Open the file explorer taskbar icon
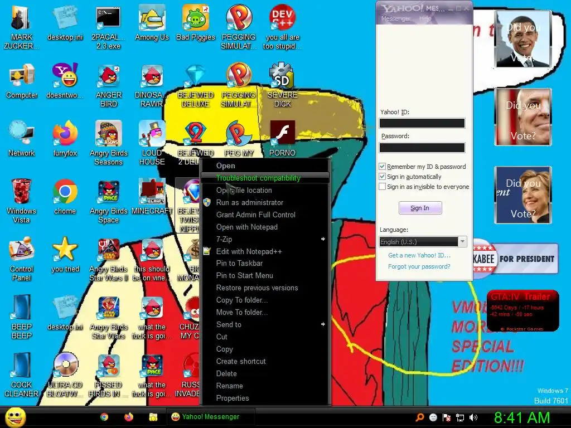 point(153,417)
